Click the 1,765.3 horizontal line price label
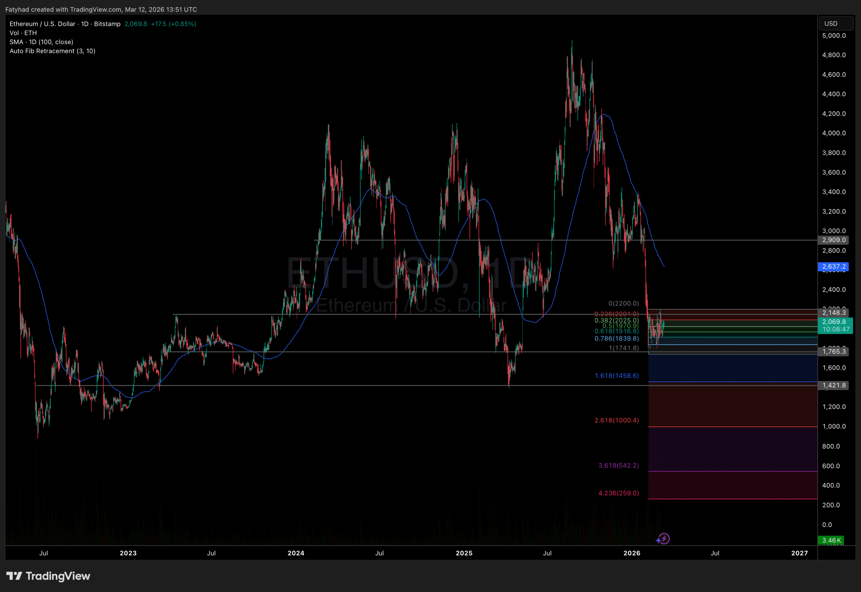This screenshot has width=861, height=592. click(833, 351)
